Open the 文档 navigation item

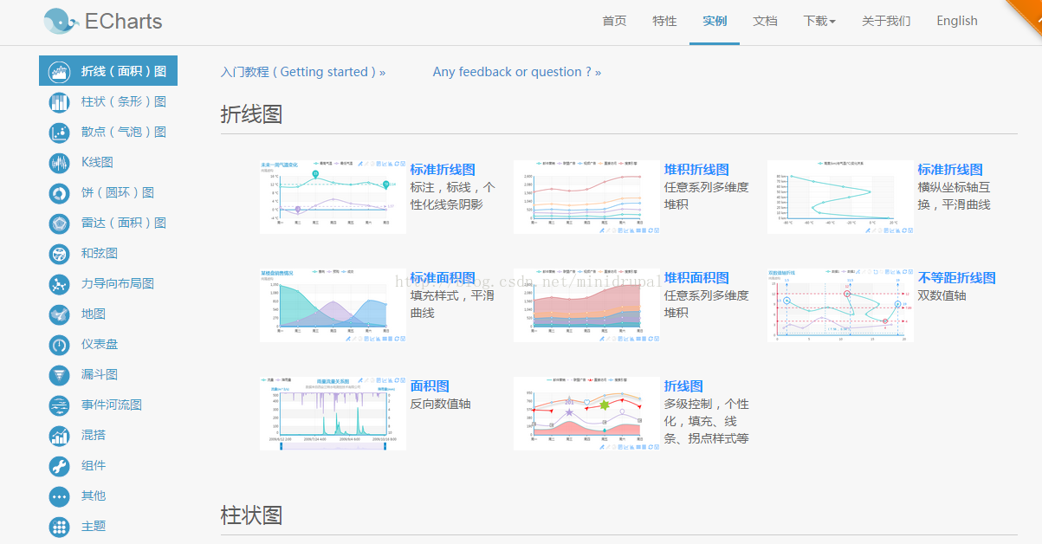click(x=765, y=21)
